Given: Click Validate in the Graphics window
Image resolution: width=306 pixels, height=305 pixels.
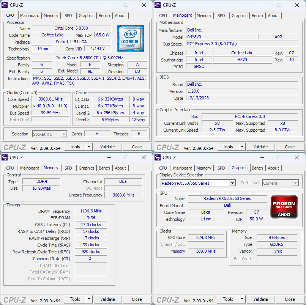Looking at the screenshot, I should [x=260, y=299].
